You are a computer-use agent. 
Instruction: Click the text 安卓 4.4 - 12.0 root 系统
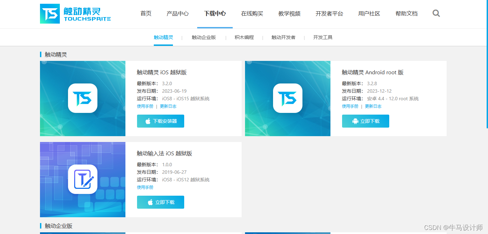(393, 99)
